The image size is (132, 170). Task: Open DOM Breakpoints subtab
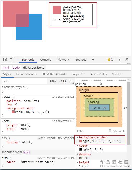pos(54,74)
